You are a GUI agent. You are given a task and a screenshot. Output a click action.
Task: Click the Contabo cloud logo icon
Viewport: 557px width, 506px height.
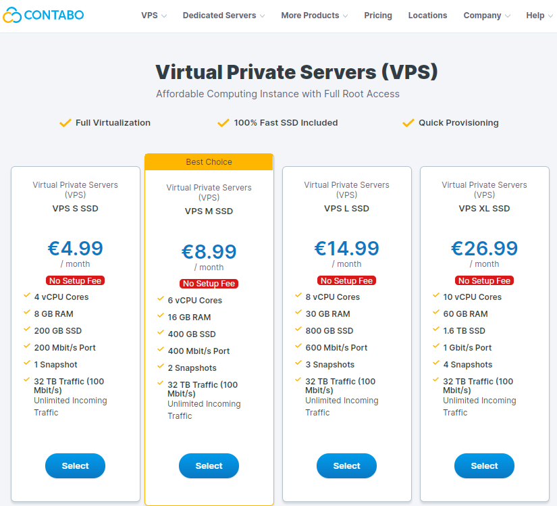pyautogui.click(x=12, y=15)
